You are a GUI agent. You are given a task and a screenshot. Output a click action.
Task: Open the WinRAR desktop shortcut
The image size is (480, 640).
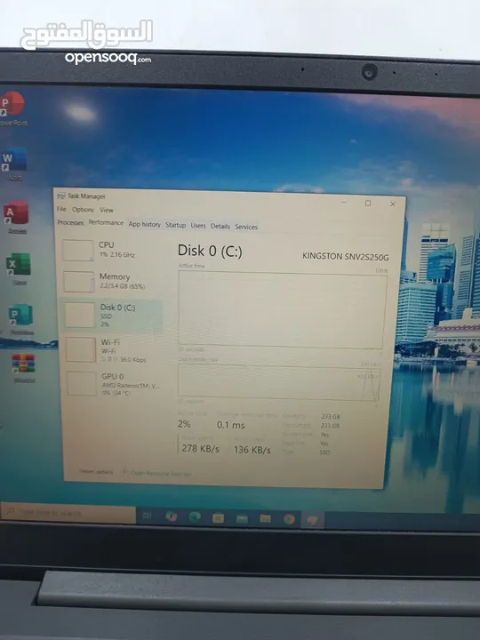coord(24,368)
